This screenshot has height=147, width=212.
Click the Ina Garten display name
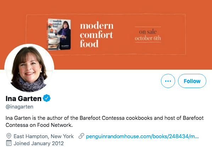(23, 99)
